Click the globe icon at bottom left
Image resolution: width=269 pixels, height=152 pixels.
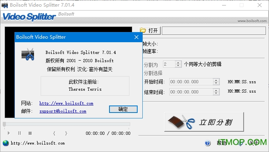coord(5,143)
